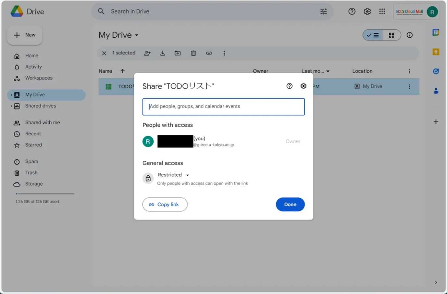
Task: Focus the Add people input field
Action: click(224, 107)
